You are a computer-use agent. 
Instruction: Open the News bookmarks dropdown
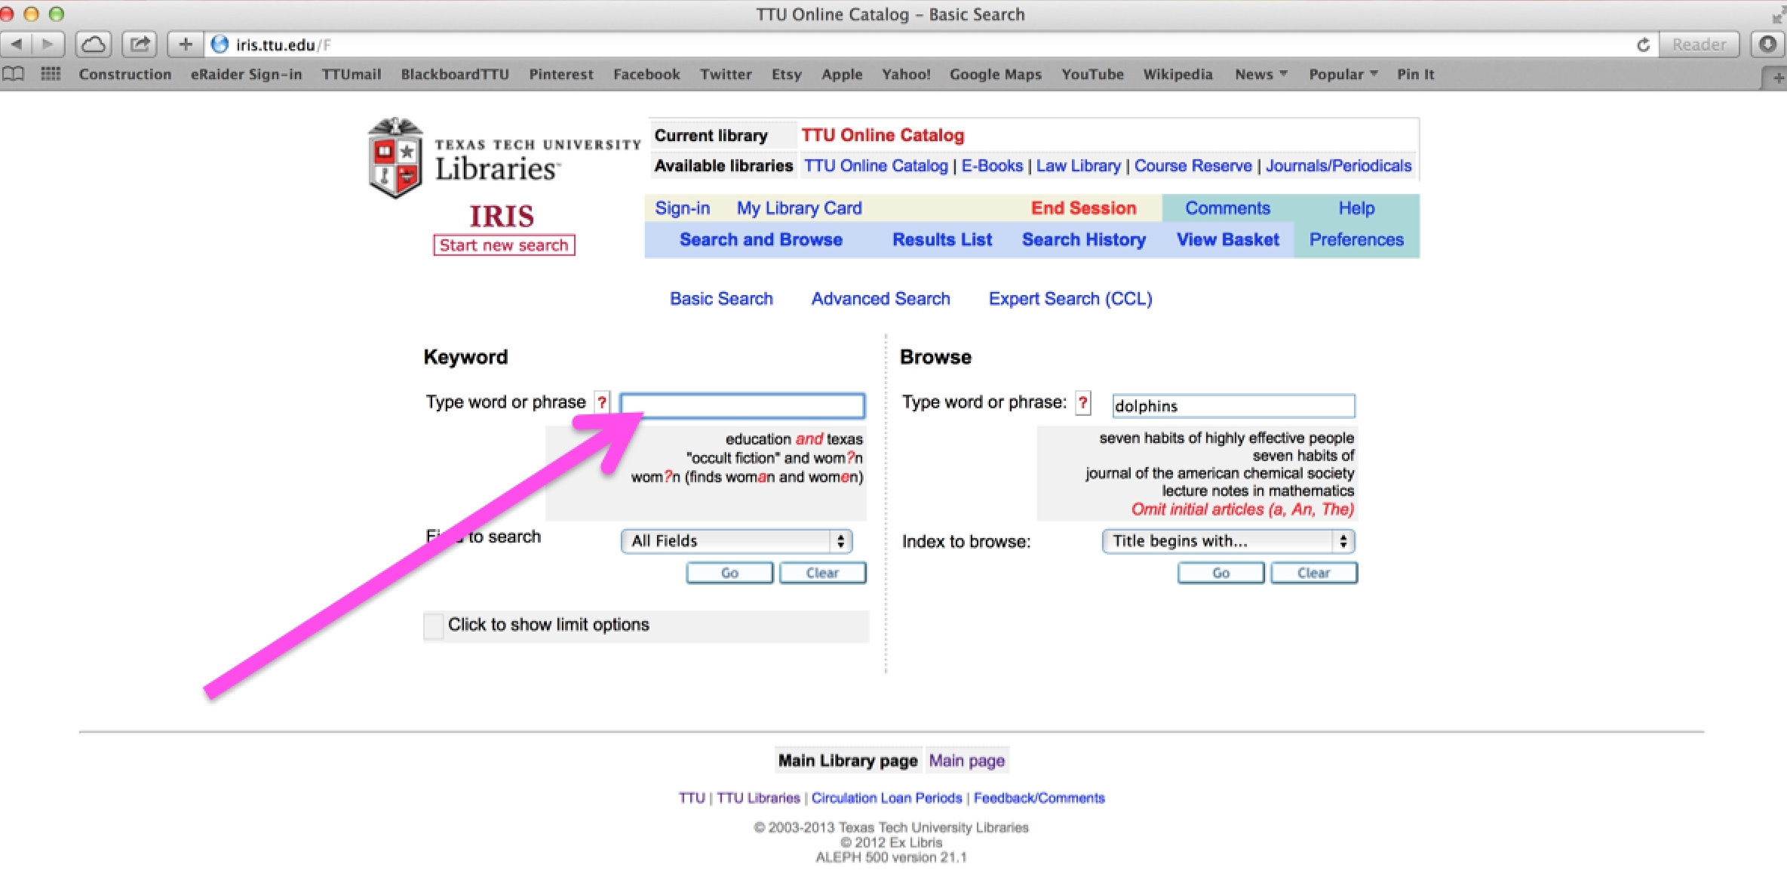point(1260,74)
